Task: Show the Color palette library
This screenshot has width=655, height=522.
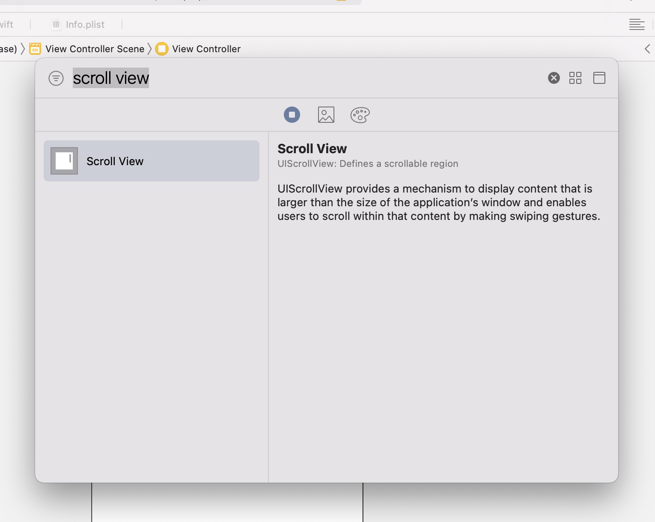Action: tap(360, 115)
